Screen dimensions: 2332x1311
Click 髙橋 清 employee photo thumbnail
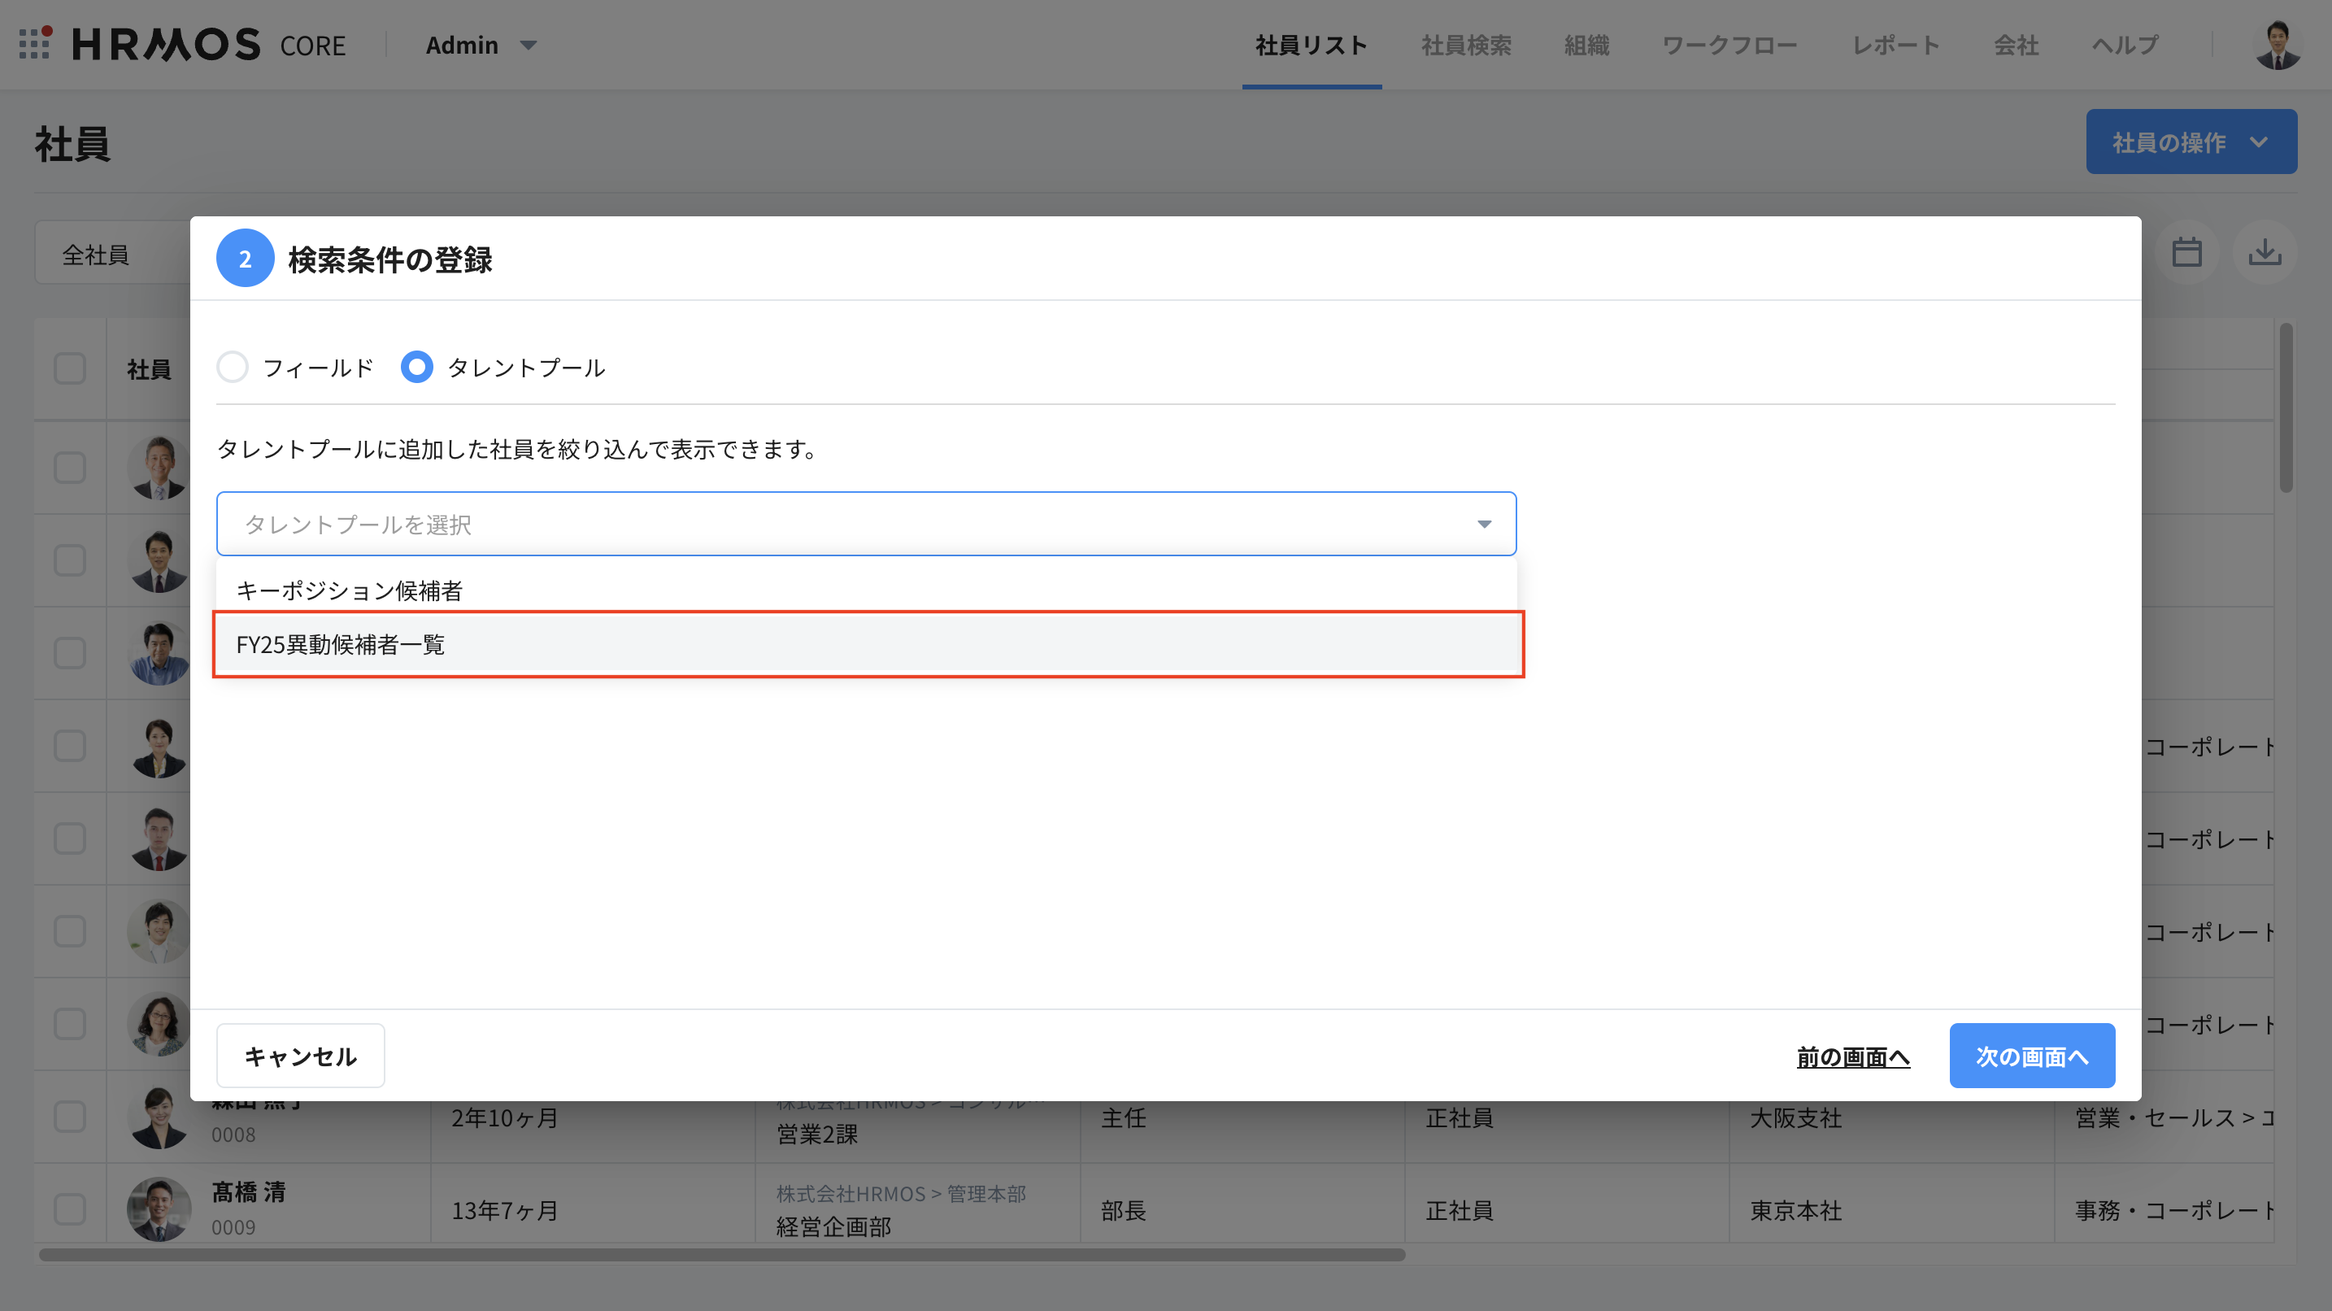point(159,1209)
